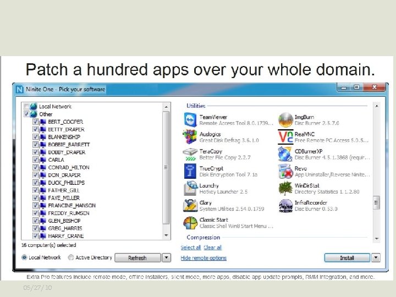The image size is (396, 297).
Task: Click the Hide remote options link
Action: pyautogui.click(x=204, y=258)
